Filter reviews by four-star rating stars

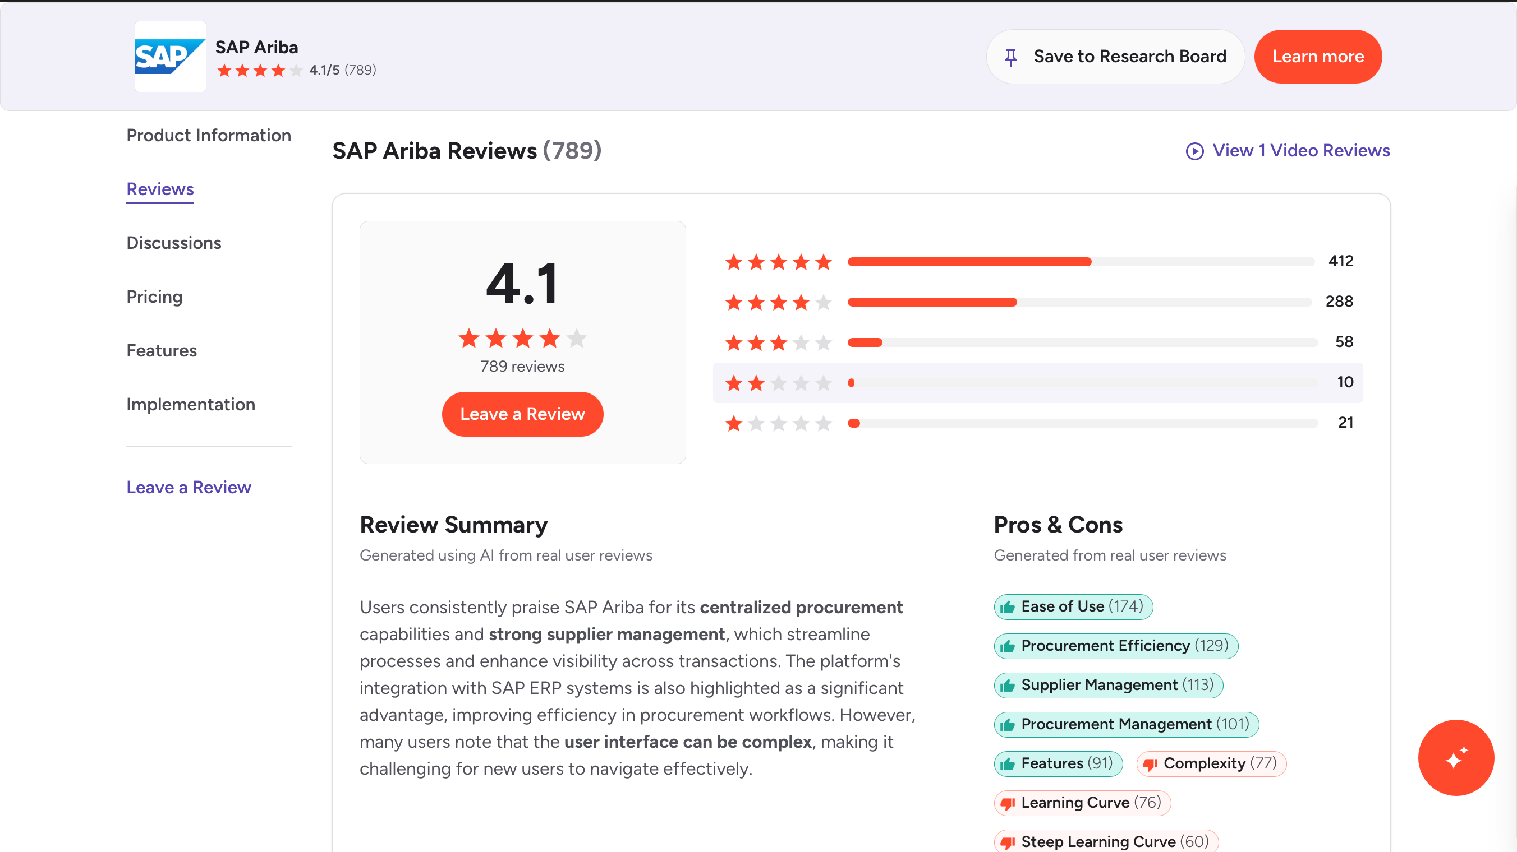coord(778,303)
